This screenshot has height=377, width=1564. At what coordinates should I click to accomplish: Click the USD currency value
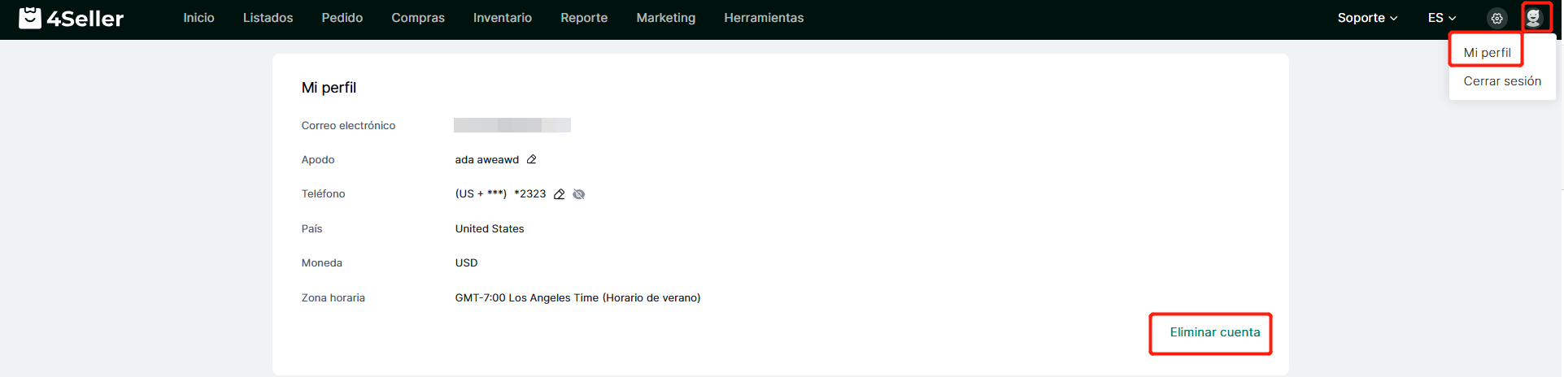tap(466, 263)
